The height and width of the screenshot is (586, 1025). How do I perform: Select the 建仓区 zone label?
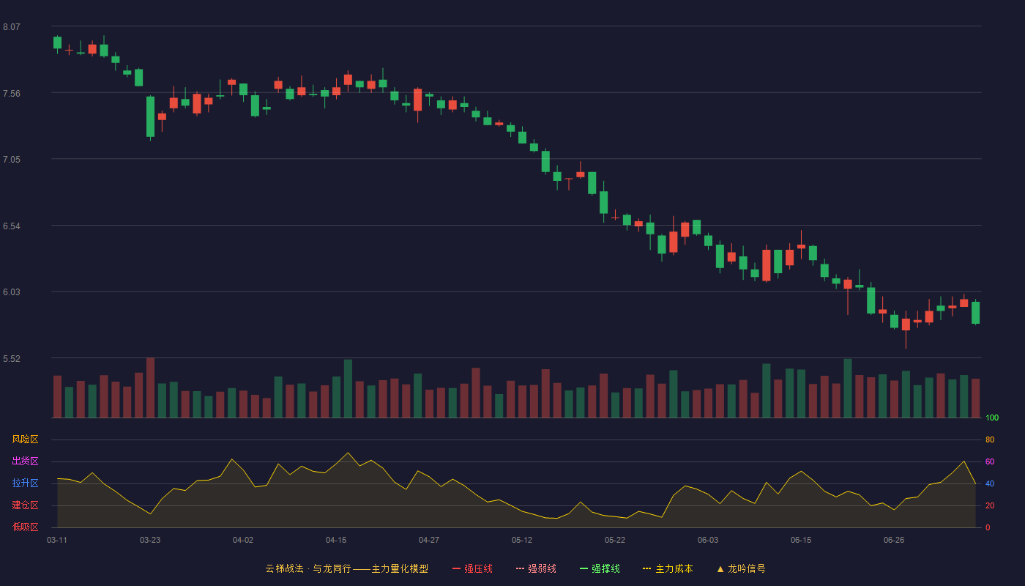[25, 505]
